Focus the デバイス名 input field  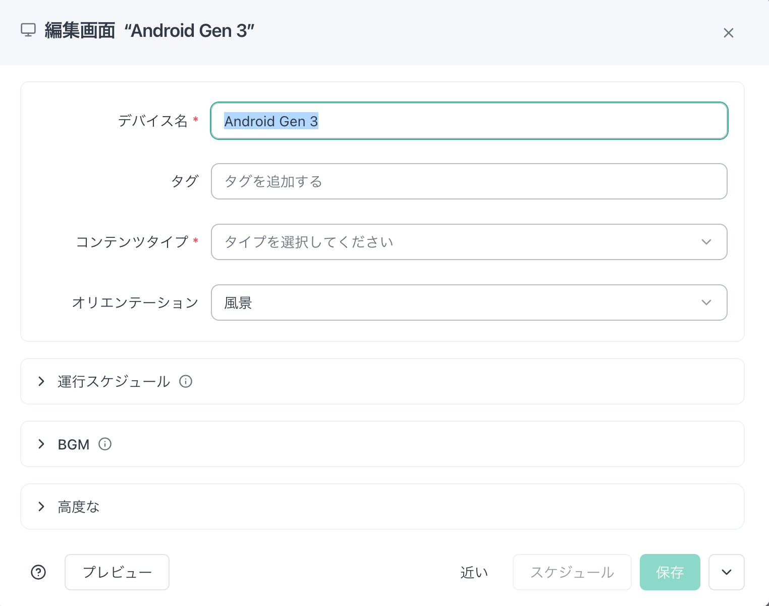(x=469, y=121)
